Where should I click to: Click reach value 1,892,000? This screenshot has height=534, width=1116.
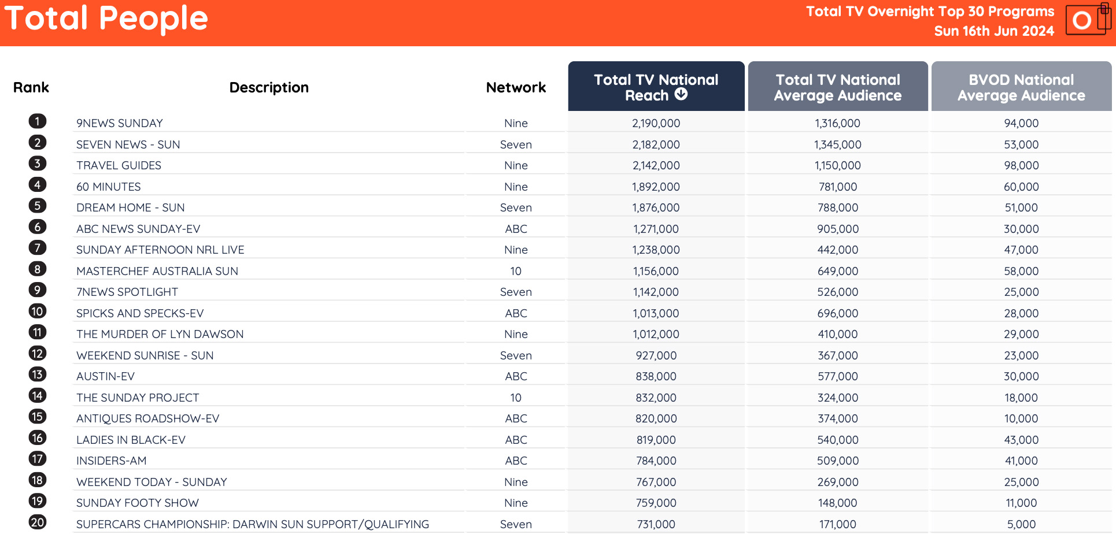[656, 187]
